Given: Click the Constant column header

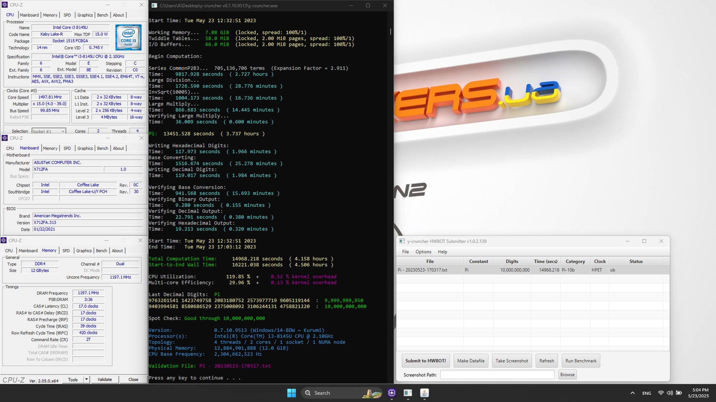Looking at the screenshot, I should pyautogui.click(x=478, y=261).
